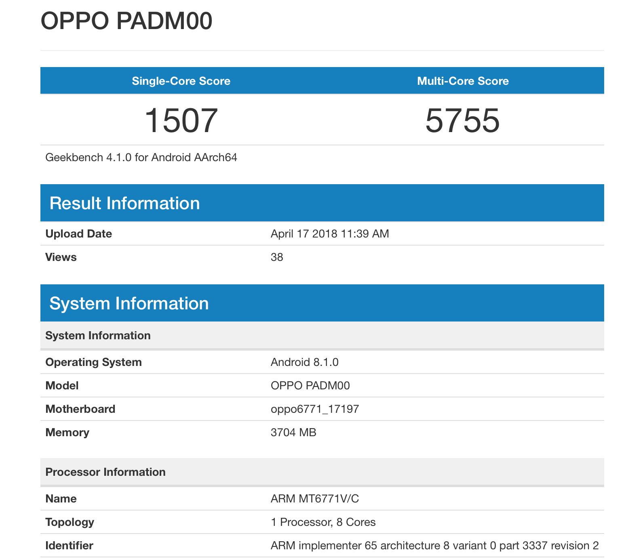The height and width of the screenshot is (559, 628).
Task: Select the Multi-Core Score header
Action: point(463,81)
